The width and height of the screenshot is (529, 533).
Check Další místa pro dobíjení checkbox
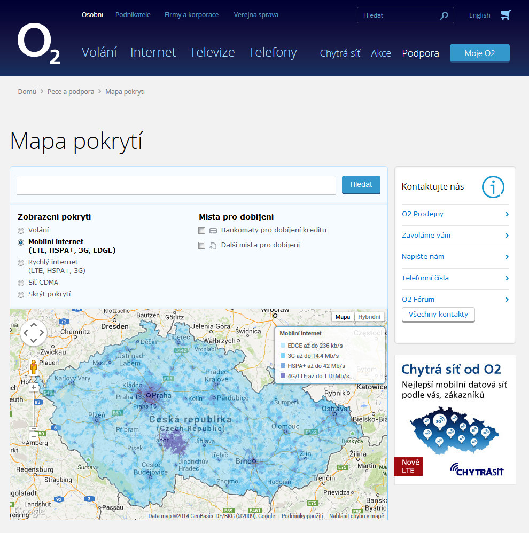click(202, 246)
